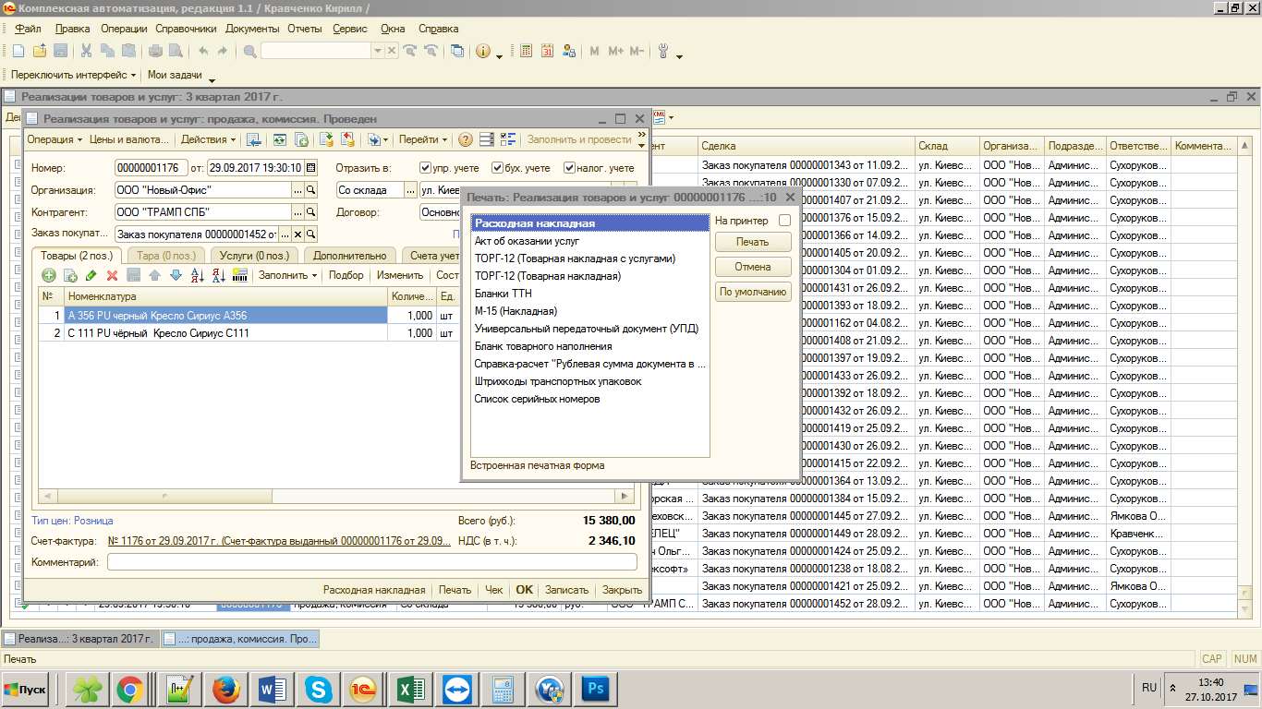Open 'Отчеты' menu in menu bar
The height and width of the screenshot is (709, 1262).
click(304, 29)
